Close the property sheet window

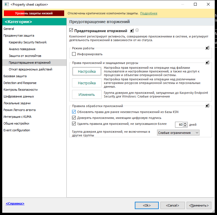coord(208,4)
